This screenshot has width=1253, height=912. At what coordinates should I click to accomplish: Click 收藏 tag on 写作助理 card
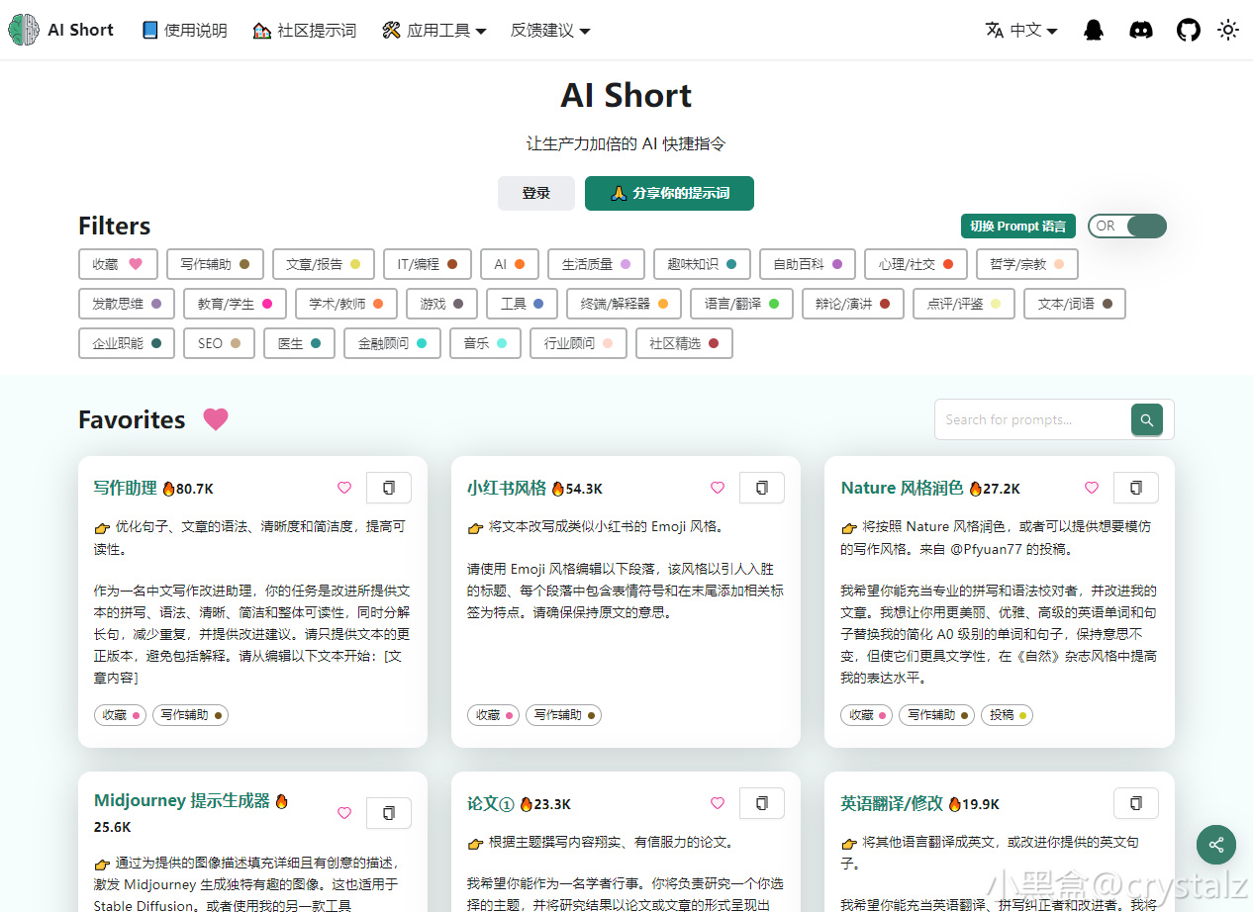tap(121, 715)
